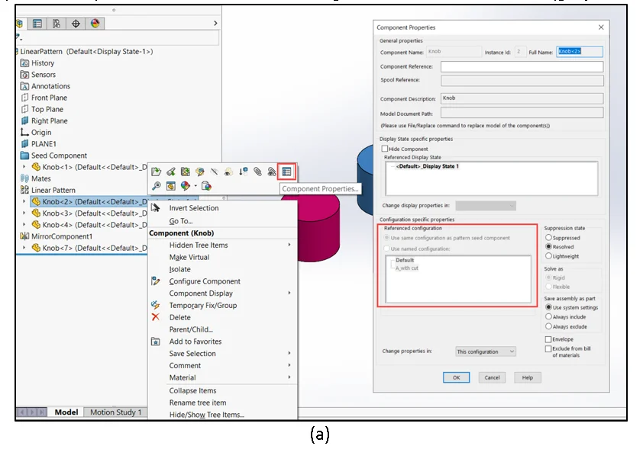
Task: Expand Knob<2> component node
Action: coord(24,201)
